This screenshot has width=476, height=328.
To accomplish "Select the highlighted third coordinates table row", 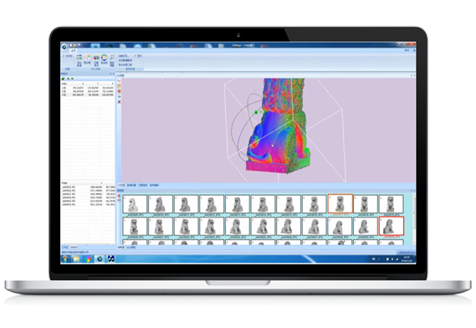I will pyautogui.click(x=88, y=95).
